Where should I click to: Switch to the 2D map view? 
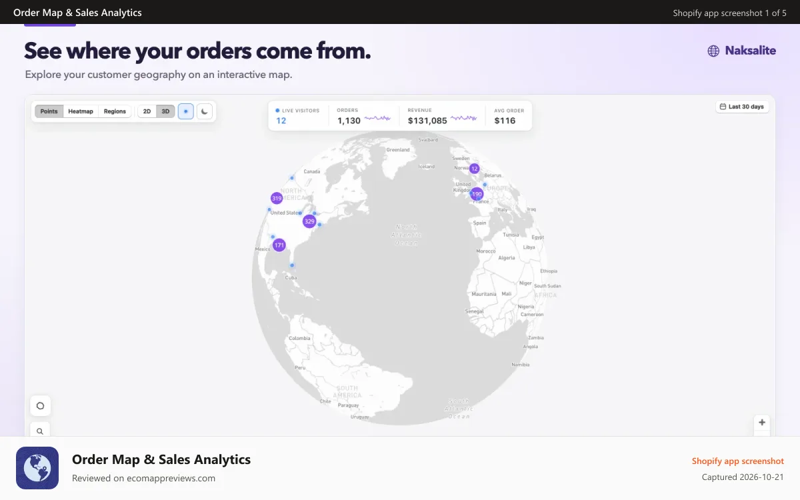click(x=147, y=111)
